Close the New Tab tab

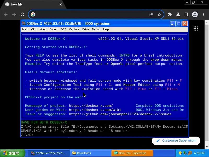click(x=61, y=4)
